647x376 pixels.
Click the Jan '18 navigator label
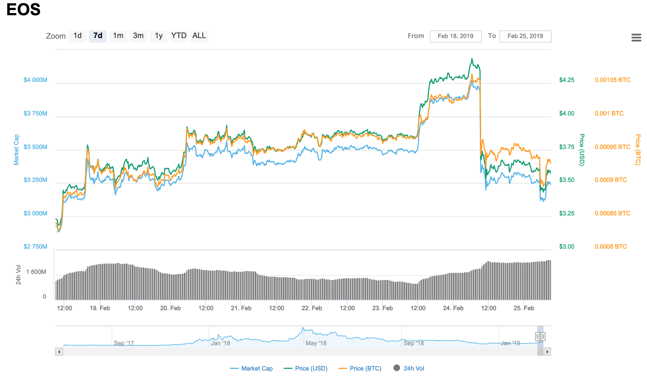(220, 343)
